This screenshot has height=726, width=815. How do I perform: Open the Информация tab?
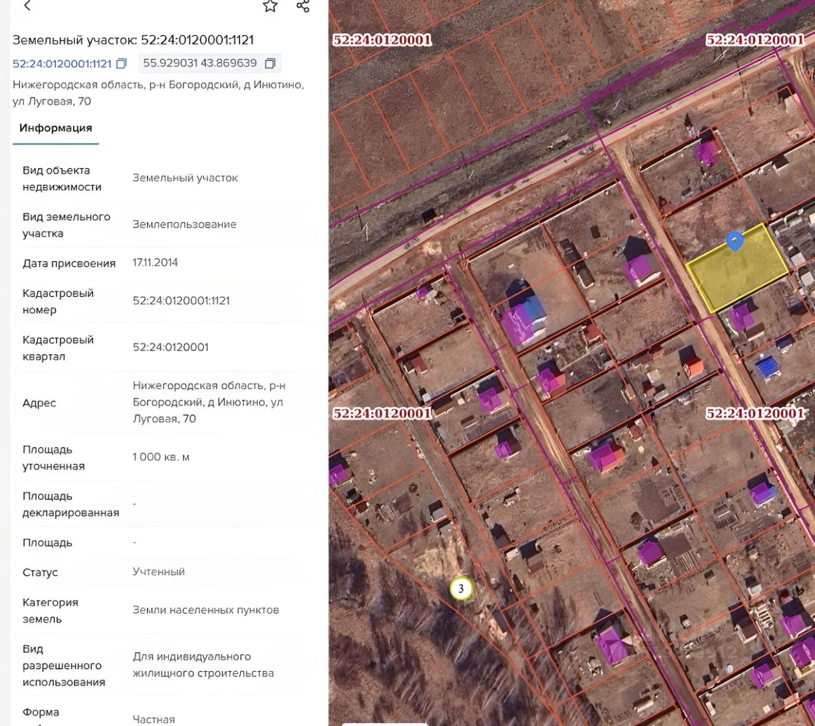pyautogui.click(x=55, y=128)
